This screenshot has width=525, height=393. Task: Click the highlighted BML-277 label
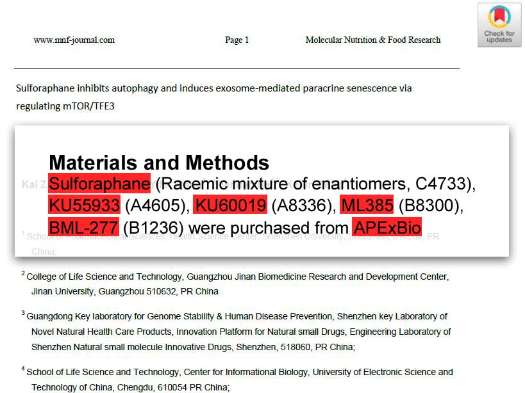(83, 227)
